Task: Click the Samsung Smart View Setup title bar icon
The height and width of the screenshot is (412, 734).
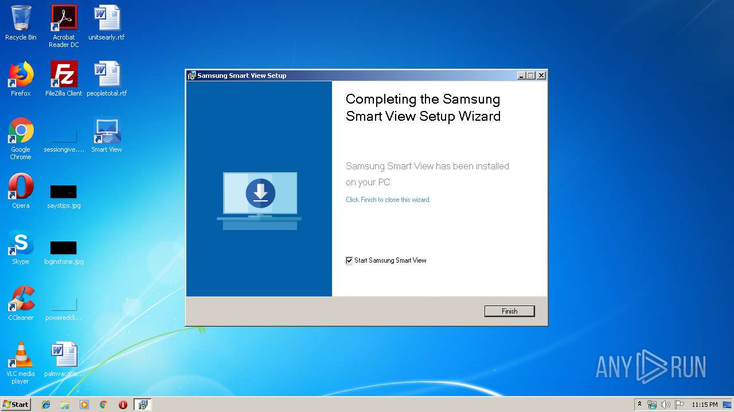Action: (x=192, y=75)
